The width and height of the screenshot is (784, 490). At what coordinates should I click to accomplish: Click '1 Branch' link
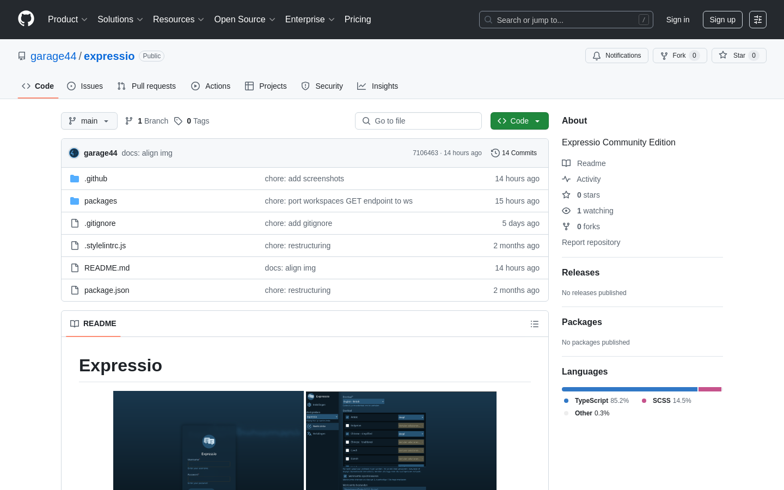click(x=147, y=121)
